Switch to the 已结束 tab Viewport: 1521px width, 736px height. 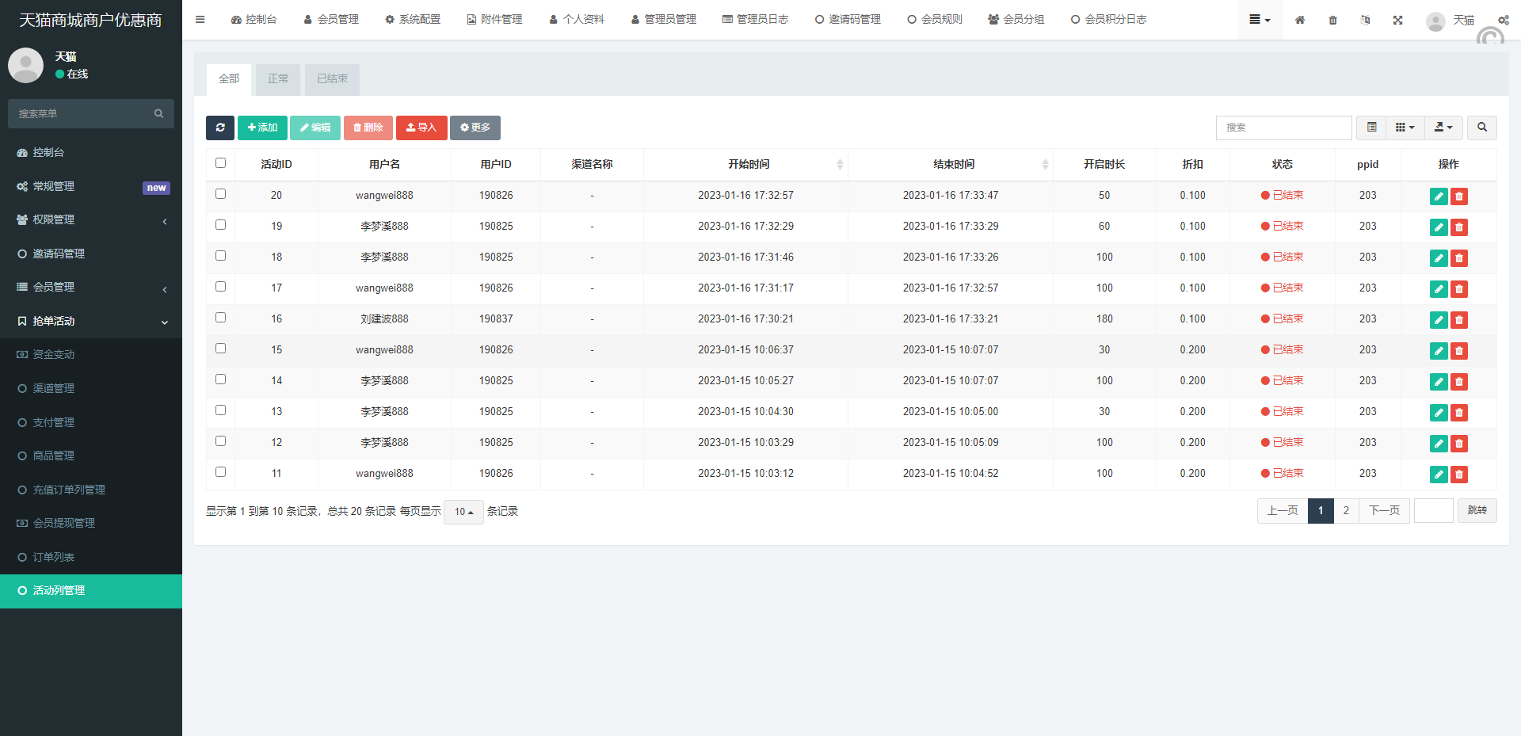(x=332, y=79)
